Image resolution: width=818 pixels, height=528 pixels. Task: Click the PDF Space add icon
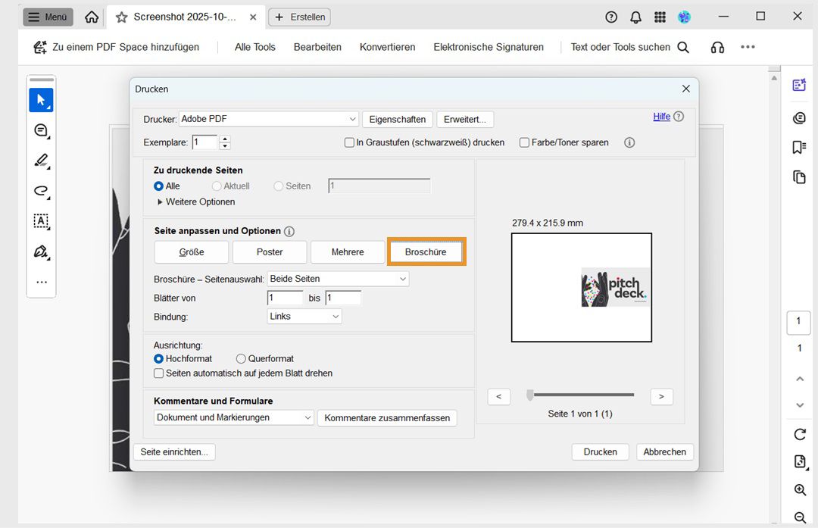pos(40,47)
